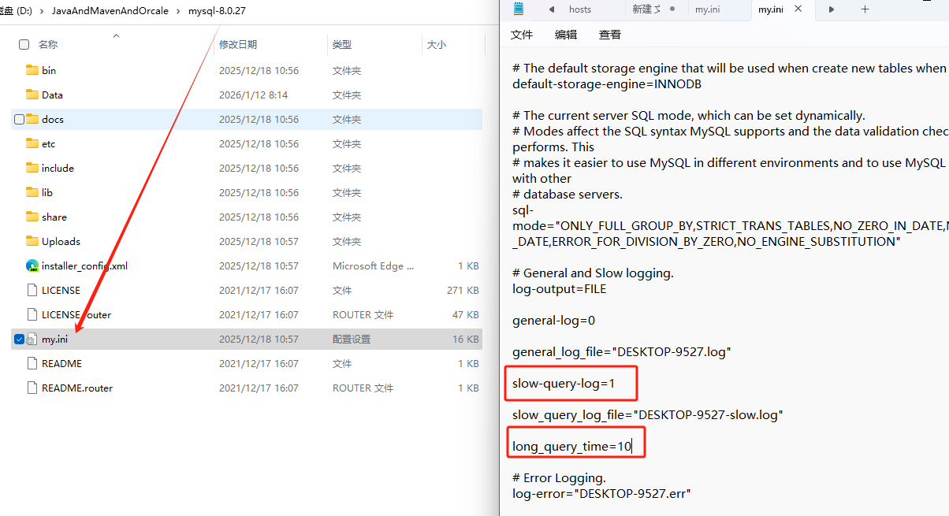Click the log-error line
The width and height of the screenshot is (949, 516).
[601, 493]
